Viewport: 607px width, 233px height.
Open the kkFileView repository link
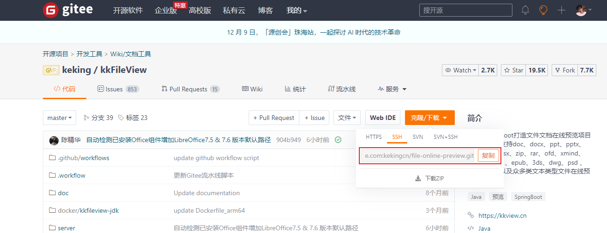click(x=123, y=70)
